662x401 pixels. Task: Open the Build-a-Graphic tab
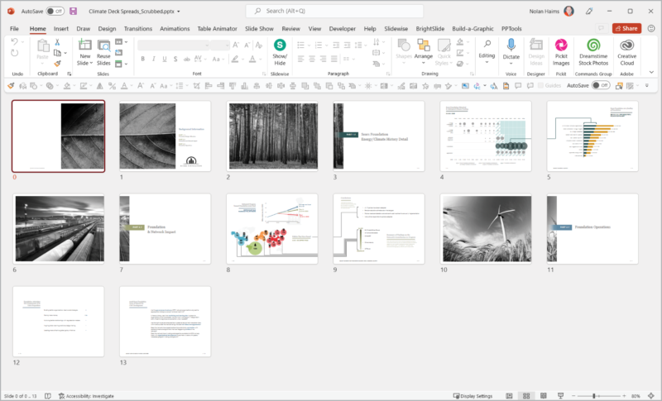pos(473,29)
